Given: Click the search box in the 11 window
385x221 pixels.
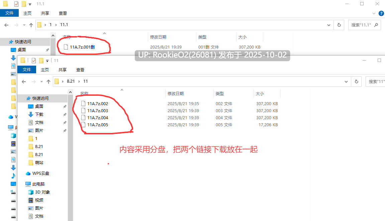Looking at the screenshot, I should [375, 82].
